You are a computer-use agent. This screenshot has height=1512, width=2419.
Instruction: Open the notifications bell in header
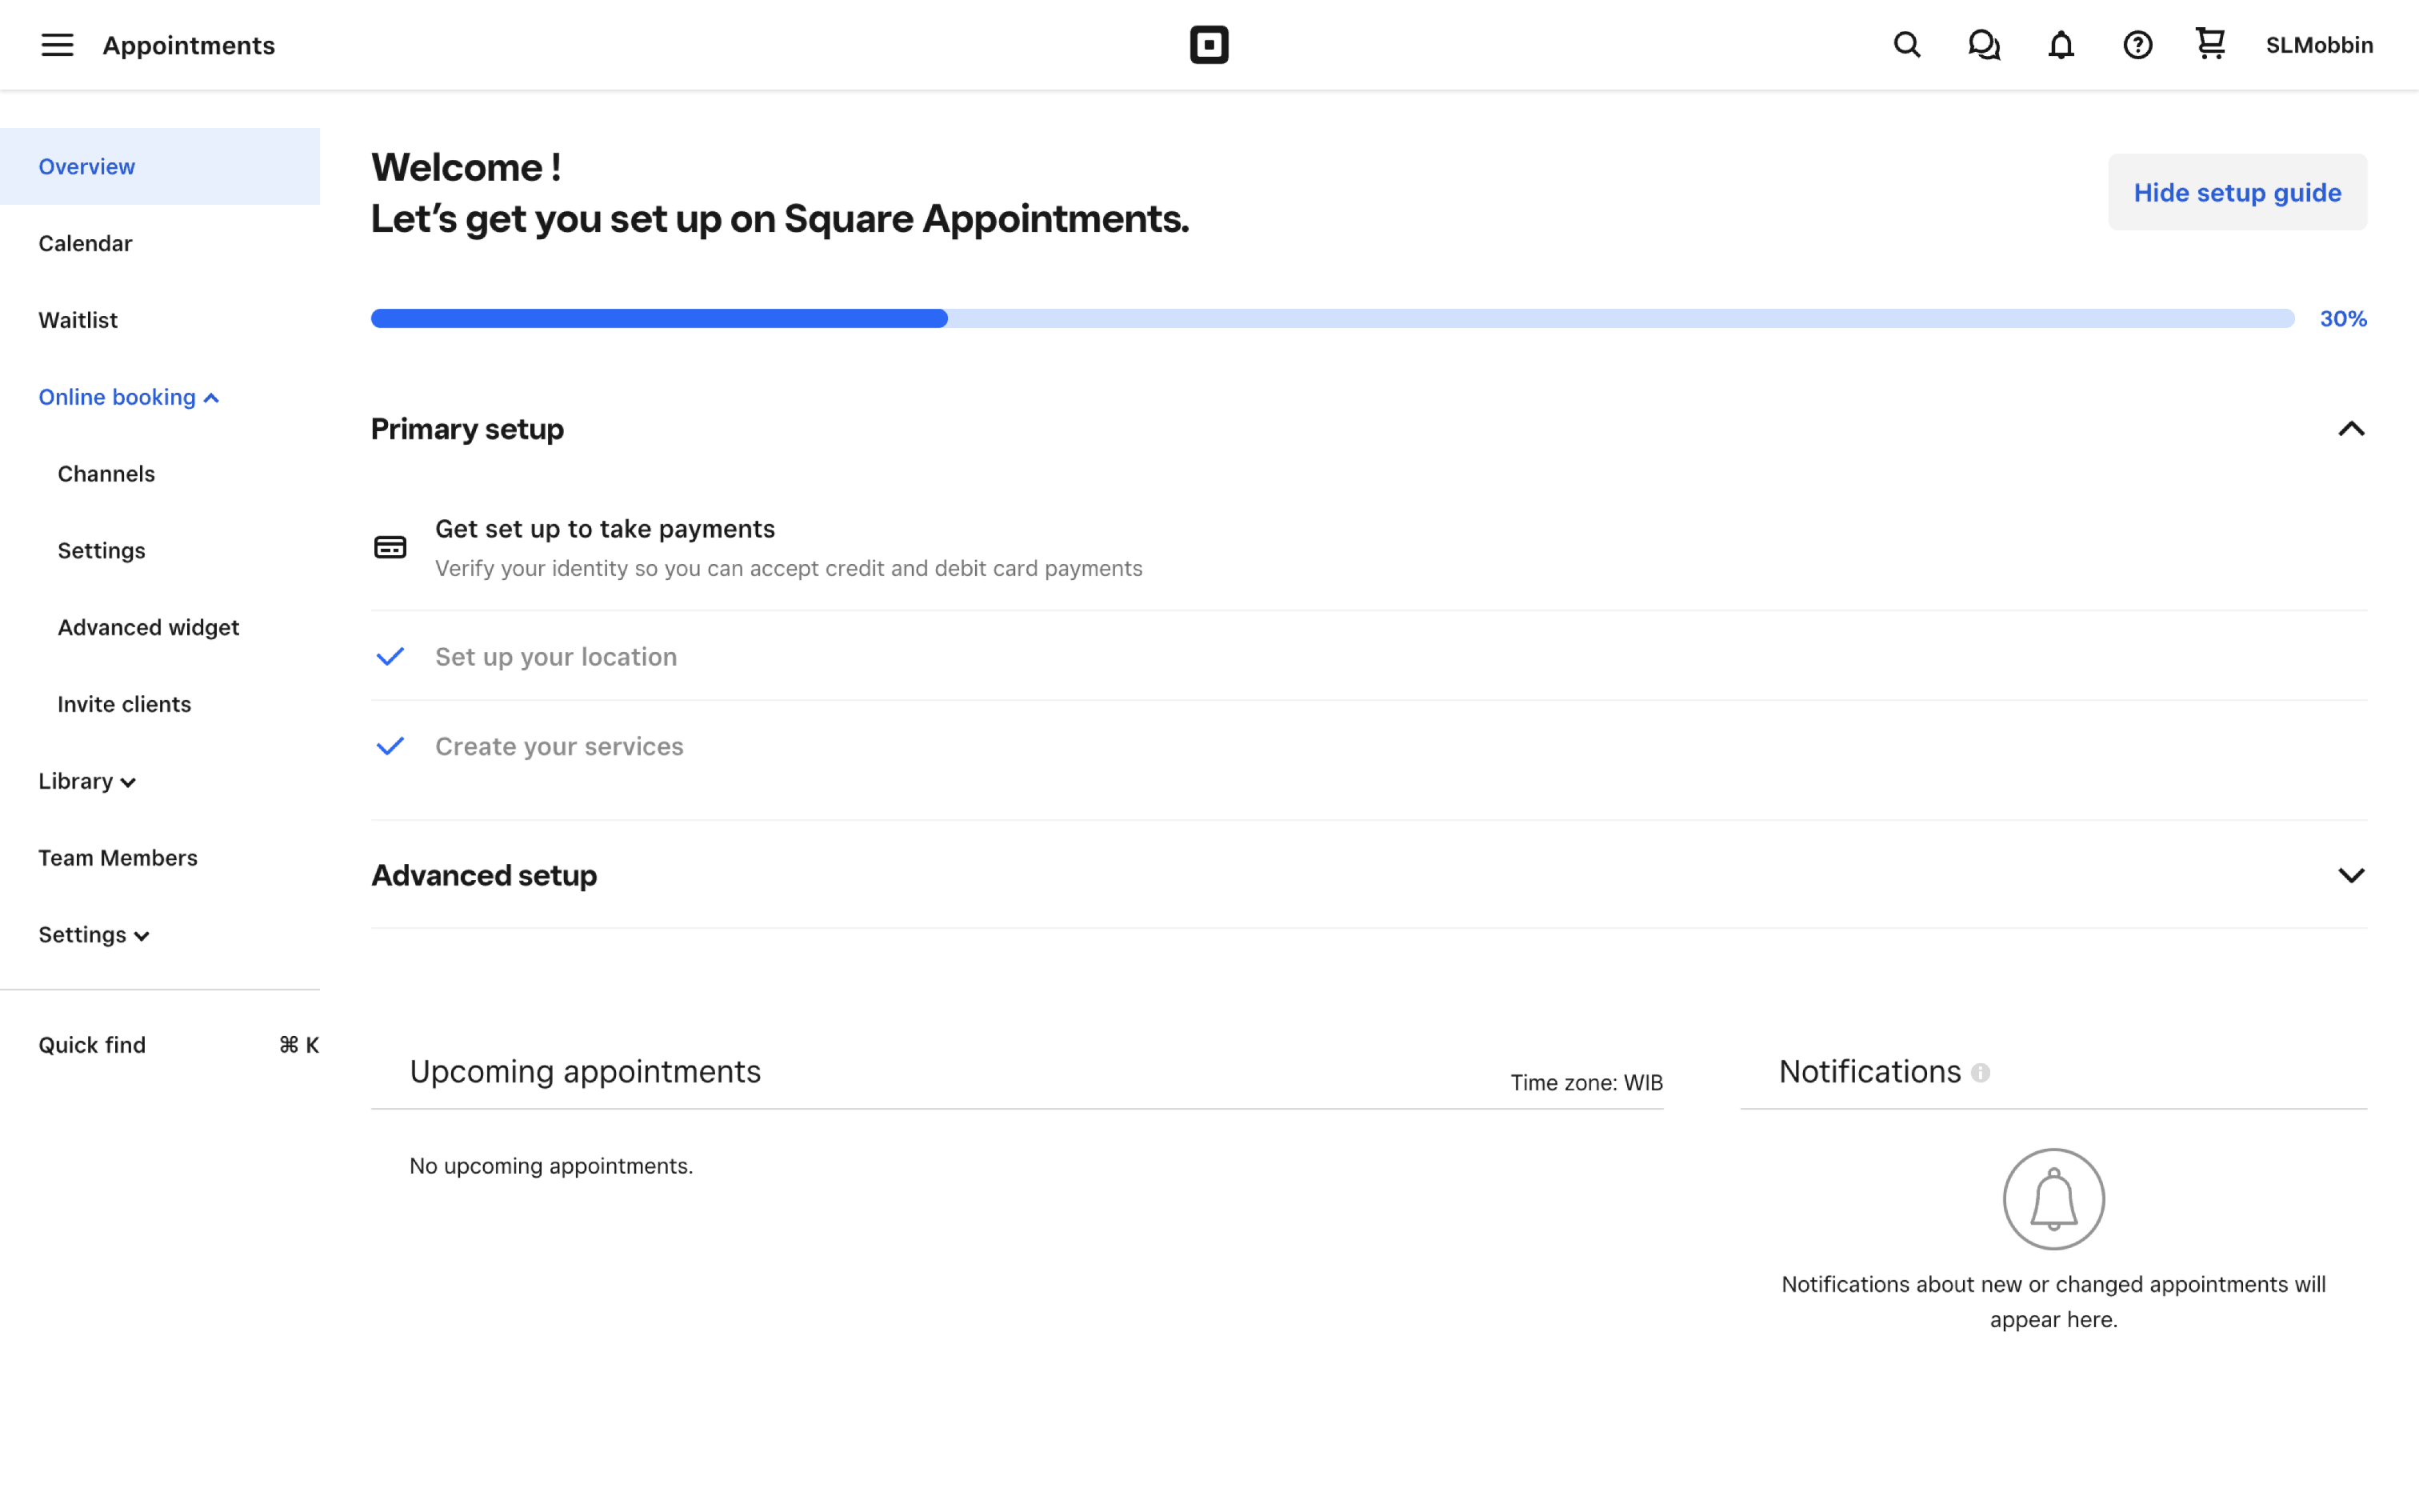click(x=2060, y=45)
